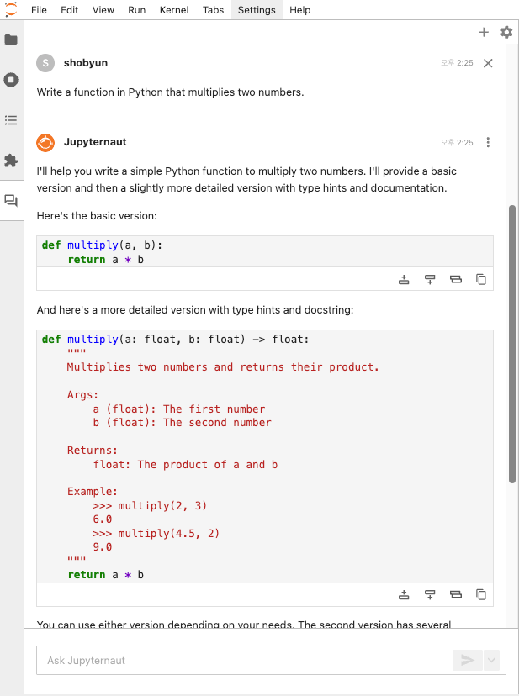Replace active cell with the detailed multiply code

pos(455,594)
